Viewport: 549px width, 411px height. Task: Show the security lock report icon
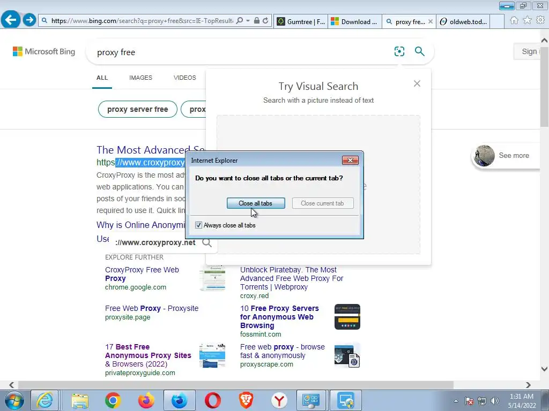tap(257, 21)
